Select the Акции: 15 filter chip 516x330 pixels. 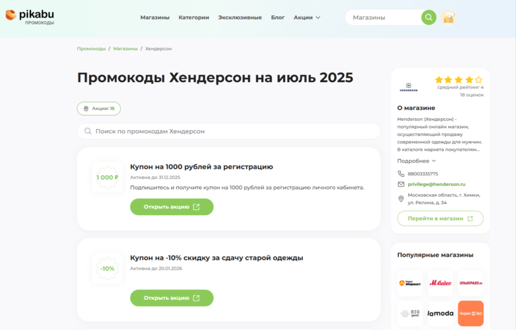(99, 109)
